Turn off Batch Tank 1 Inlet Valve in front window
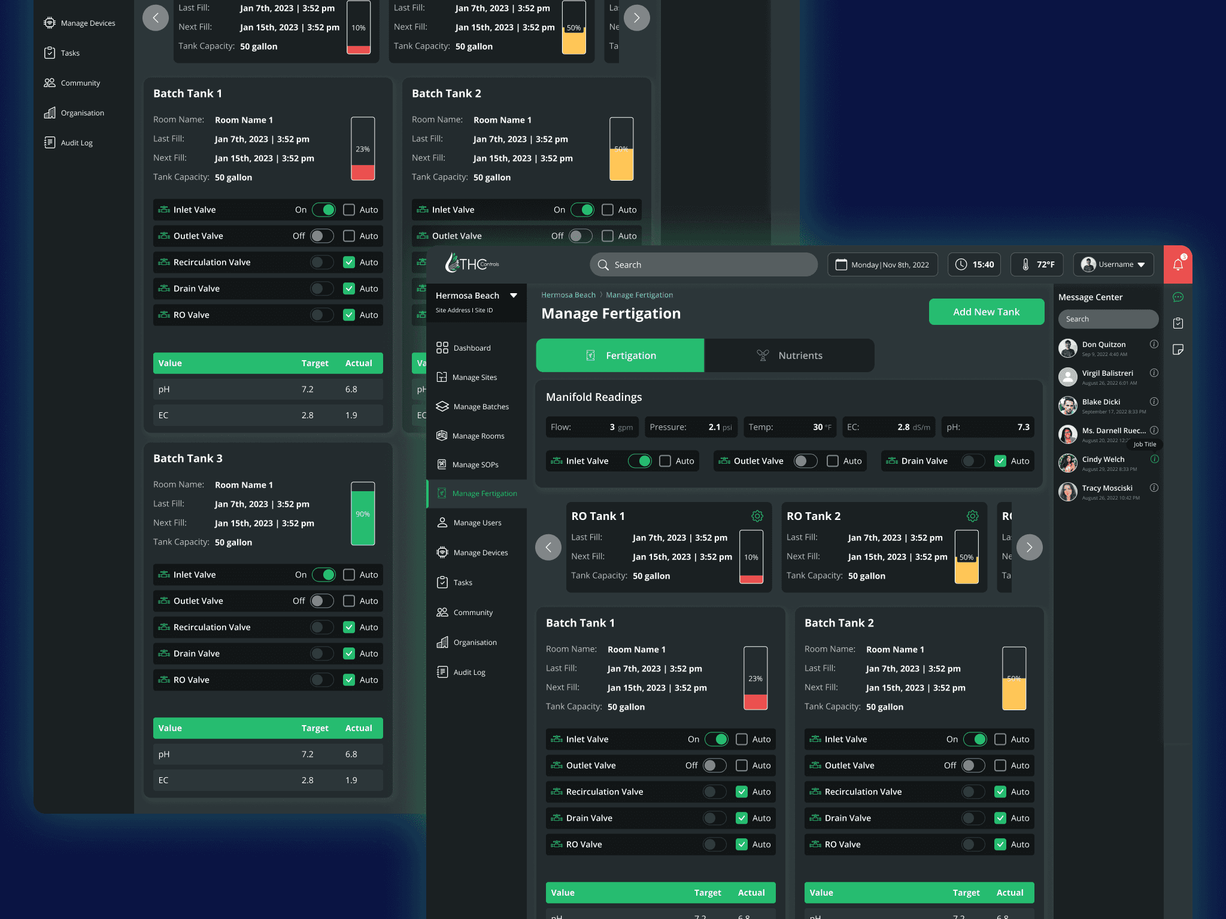Viewport: 1226px width, 919px height. 716,739
